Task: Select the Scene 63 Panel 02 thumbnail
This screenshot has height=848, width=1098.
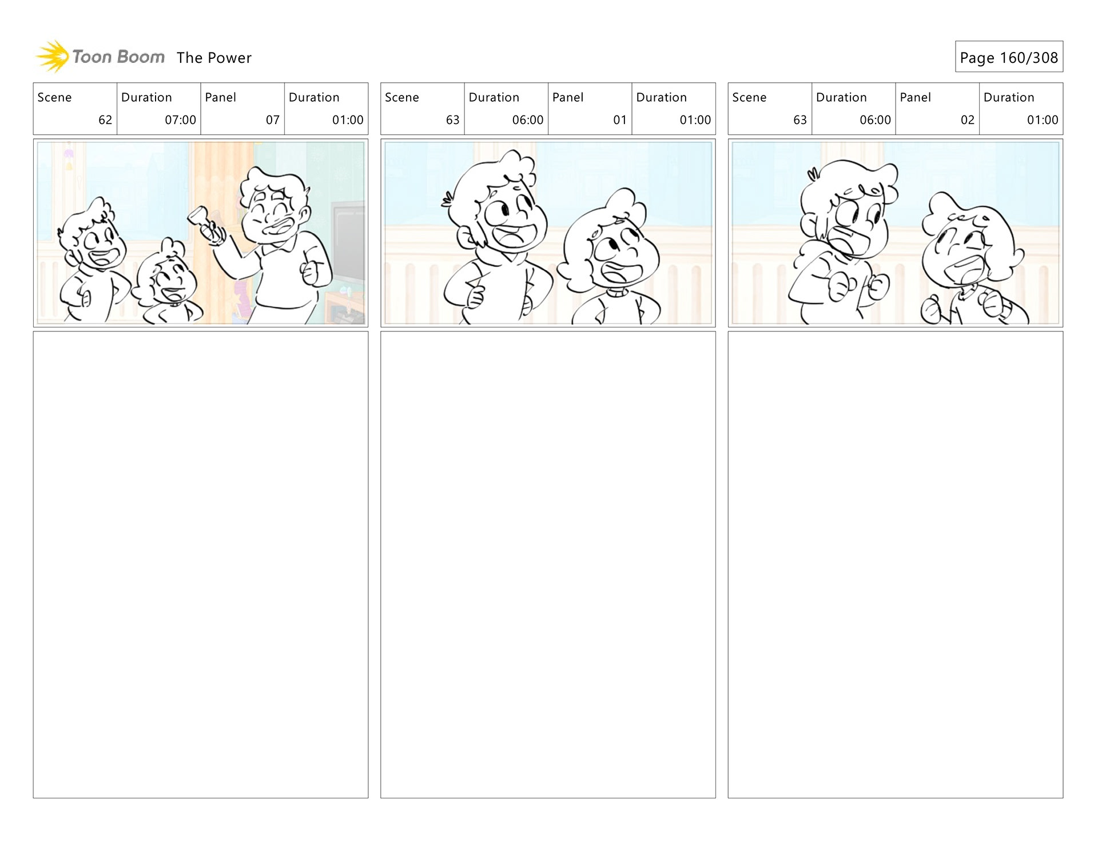Action: point(896,233)
